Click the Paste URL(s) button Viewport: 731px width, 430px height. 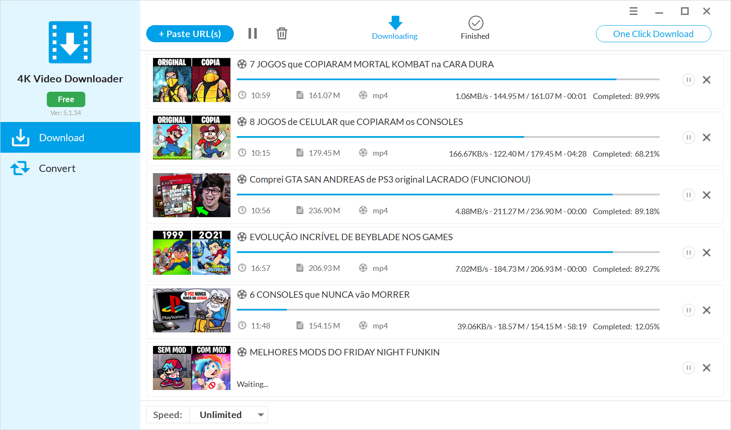190,34
